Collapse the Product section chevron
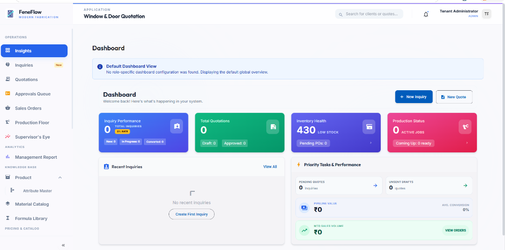The width and height of the screenshot is (505, 250). click(x=60, y=178)
